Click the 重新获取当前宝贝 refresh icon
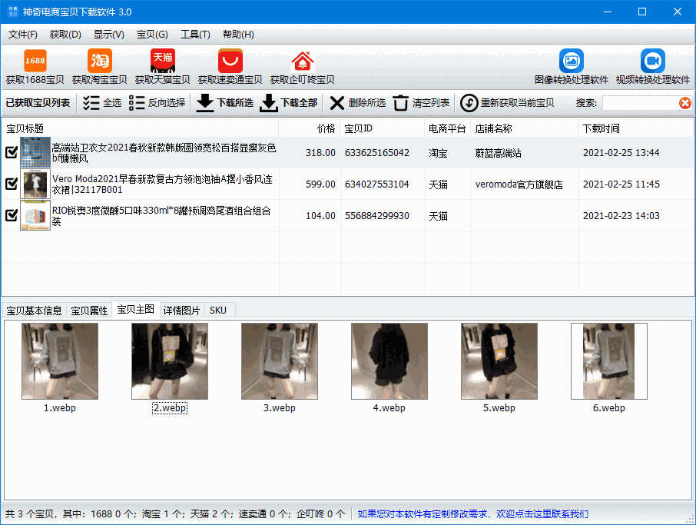This screenshot has width=696, height=525. pos(468,103)
